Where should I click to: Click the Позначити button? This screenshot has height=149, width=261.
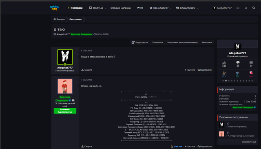[157, 42]
